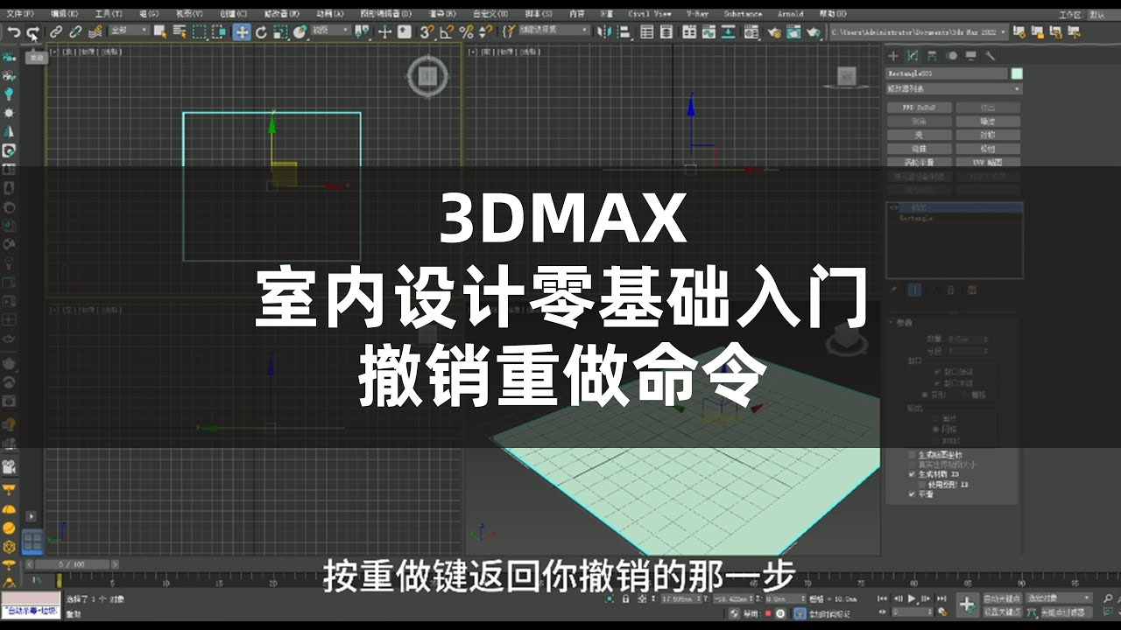
Task: Choose the Select Object tool icon
Action: 159,31
